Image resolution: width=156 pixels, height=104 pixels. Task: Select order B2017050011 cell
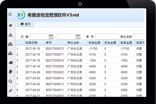56,55
